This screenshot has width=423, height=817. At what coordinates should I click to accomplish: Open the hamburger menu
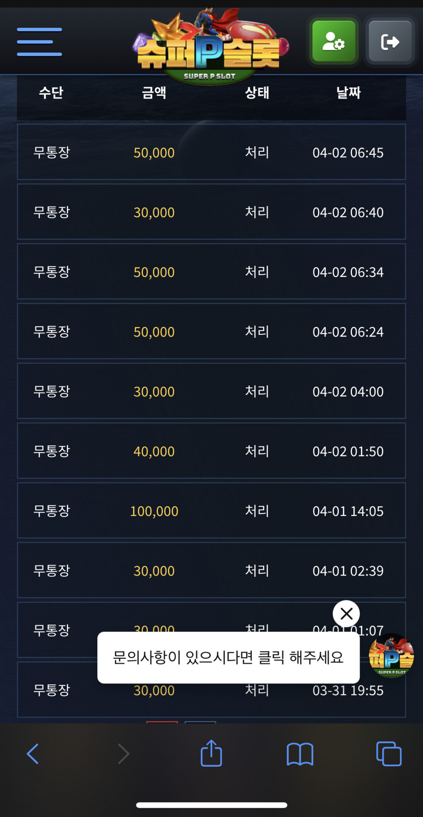click(39, 42)
